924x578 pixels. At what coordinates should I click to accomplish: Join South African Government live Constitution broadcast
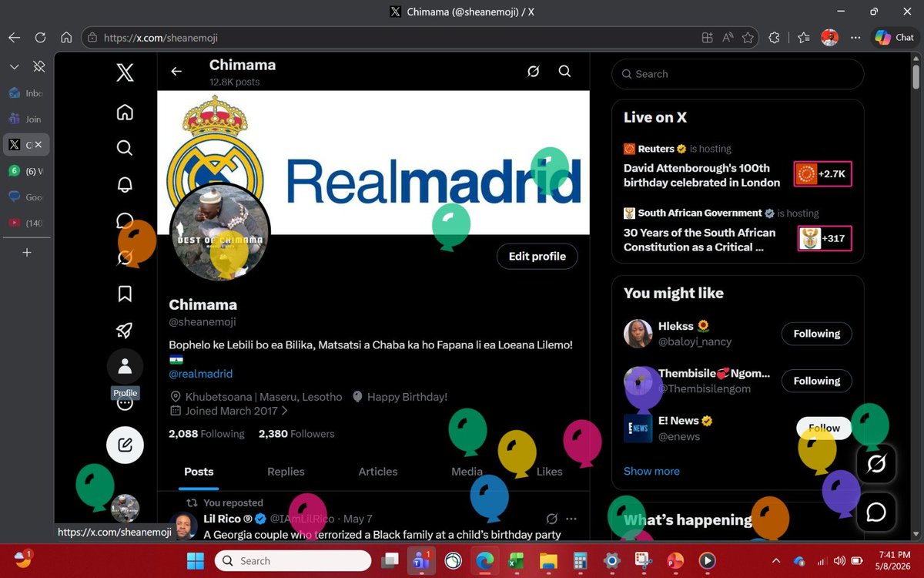click(738, 232)
